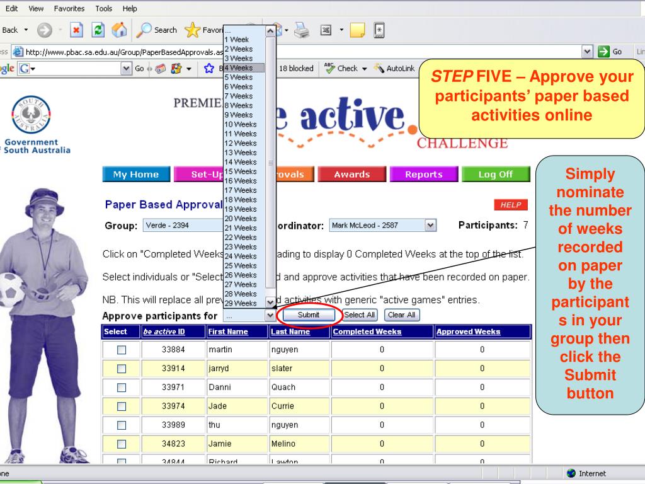
Task: Expand the address bar history dropdown
Action: click(588, 52)
